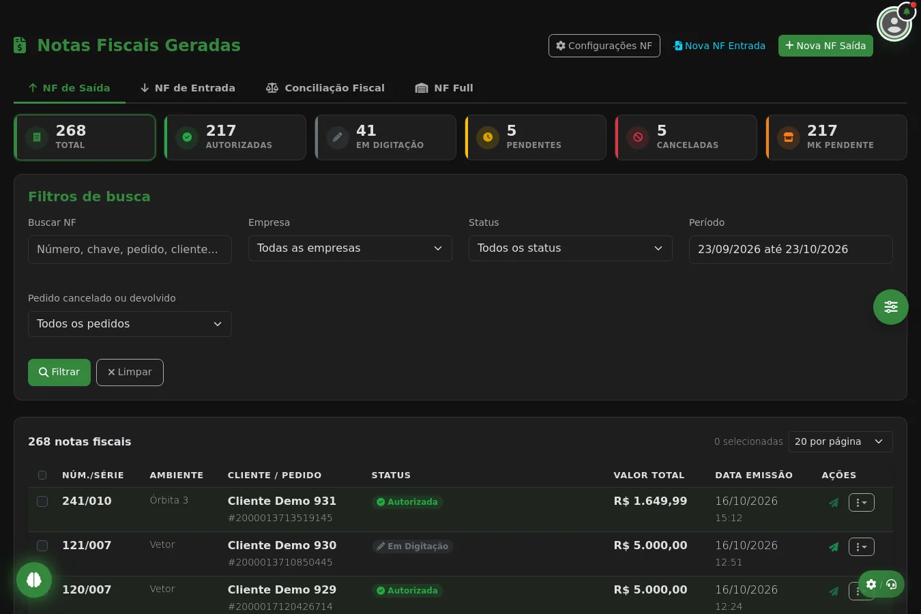
Task: Switch to the NF de Entrada tab
Action: (x=188, y=88)
